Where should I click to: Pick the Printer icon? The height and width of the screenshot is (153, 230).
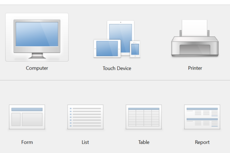point(195,39)
